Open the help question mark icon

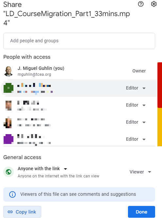click(141, 4)
